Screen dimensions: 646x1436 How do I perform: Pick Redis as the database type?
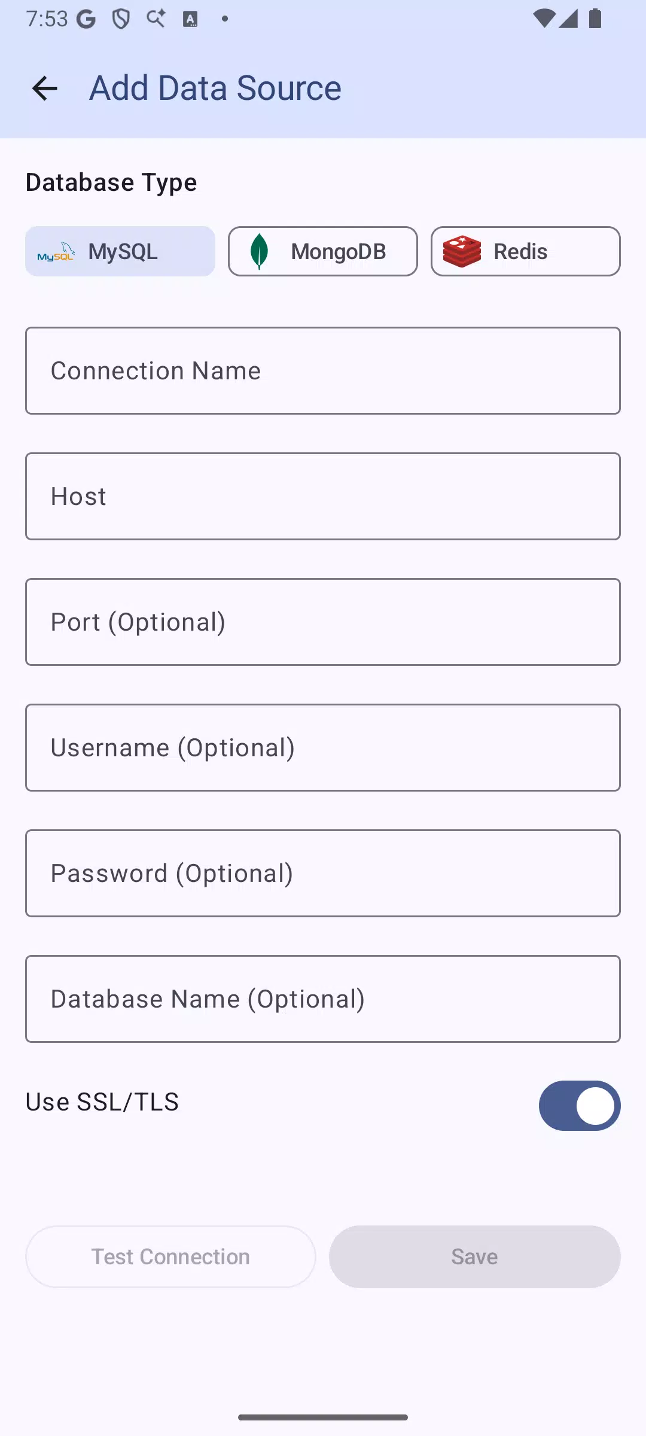coord(526,251)
